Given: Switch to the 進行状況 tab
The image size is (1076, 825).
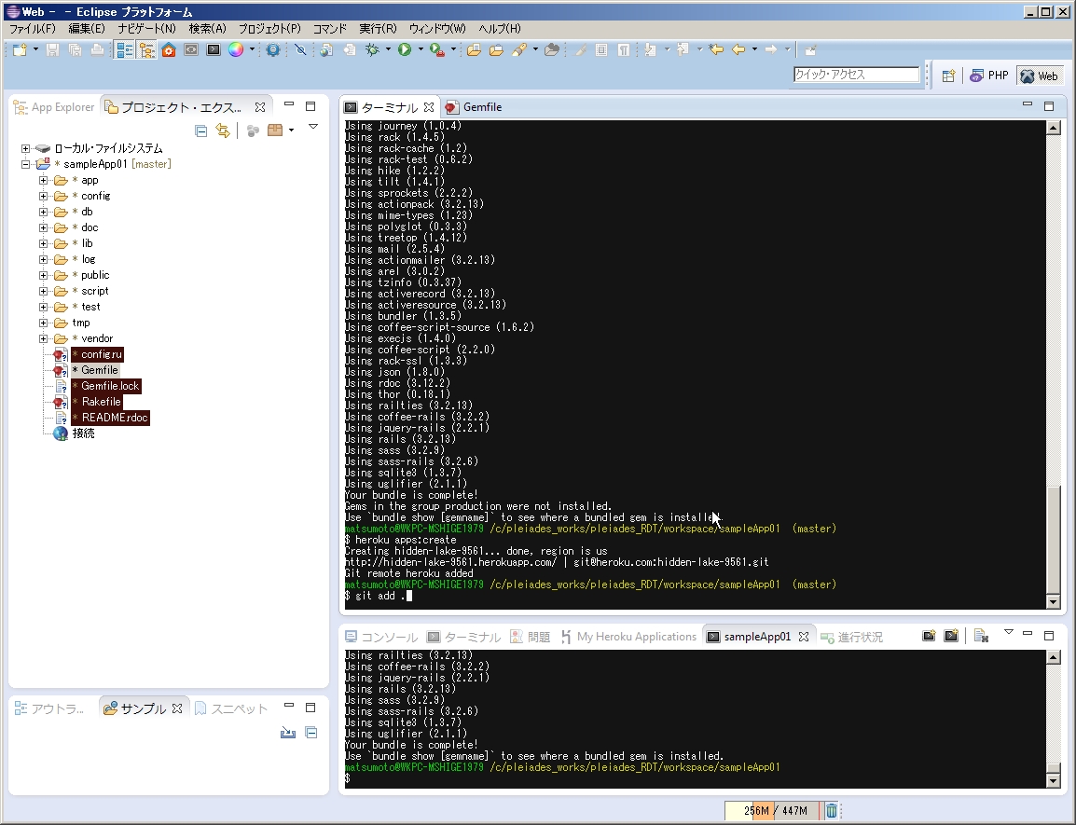Looking at the screenshot, I should [x=851, y=637].
